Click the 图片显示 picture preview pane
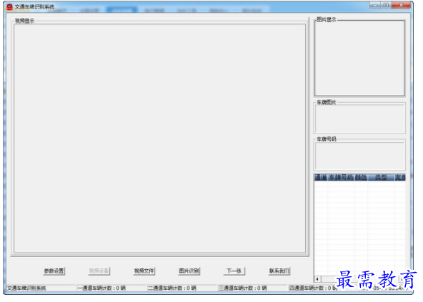This screenshot has height=302, width=423. coord(359,58)
